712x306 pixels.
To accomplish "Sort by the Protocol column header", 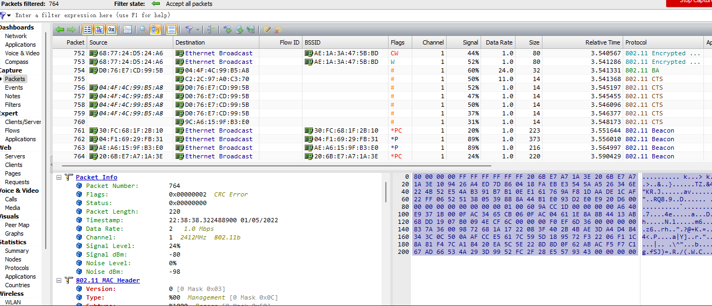I will [663, 42].
